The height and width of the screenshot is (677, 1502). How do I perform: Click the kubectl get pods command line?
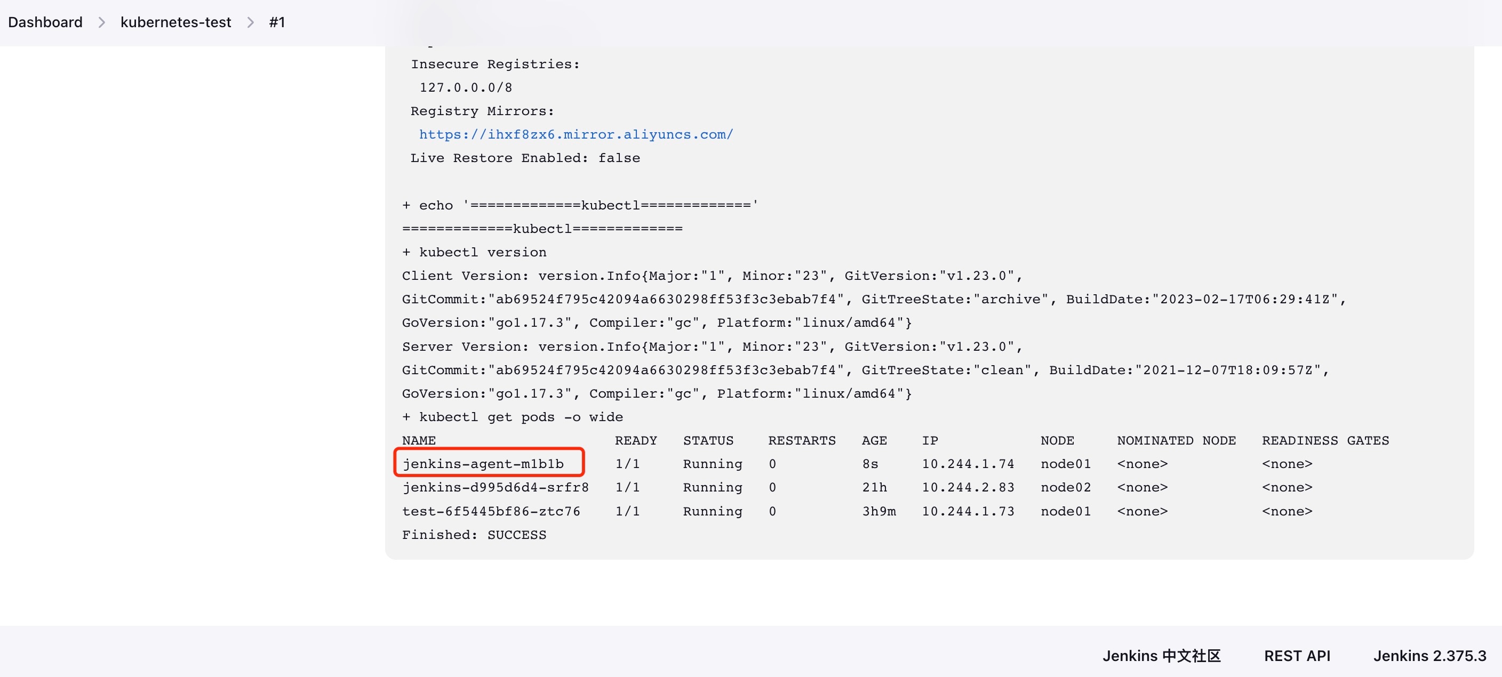click(x=512, y=416)
